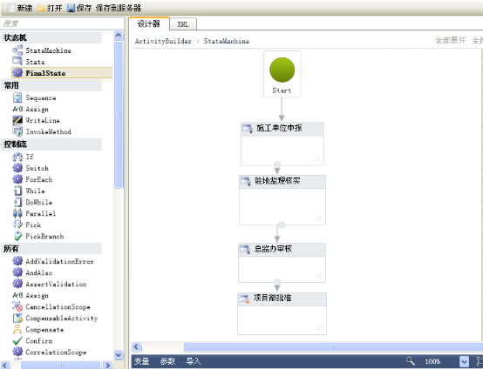Select the WriteLine activity icon
Viewport: 483px width, 369px height.
[x=17, y=120]
